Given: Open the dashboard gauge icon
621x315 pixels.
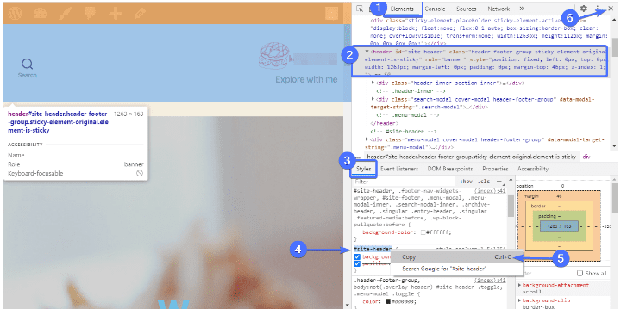Looking at the screenshot, I should (40, 13).
